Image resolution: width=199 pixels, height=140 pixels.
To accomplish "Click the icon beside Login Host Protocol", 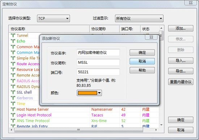I will click(x=13, y=115).
